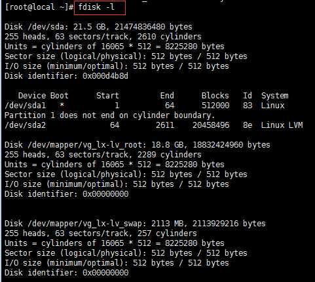Select the /dev/sda2 partition entry

click(154, 125)
